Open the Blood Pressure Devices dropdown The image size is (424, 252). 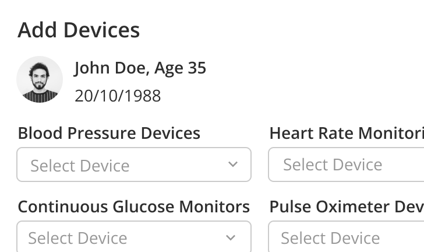[134, 164]
